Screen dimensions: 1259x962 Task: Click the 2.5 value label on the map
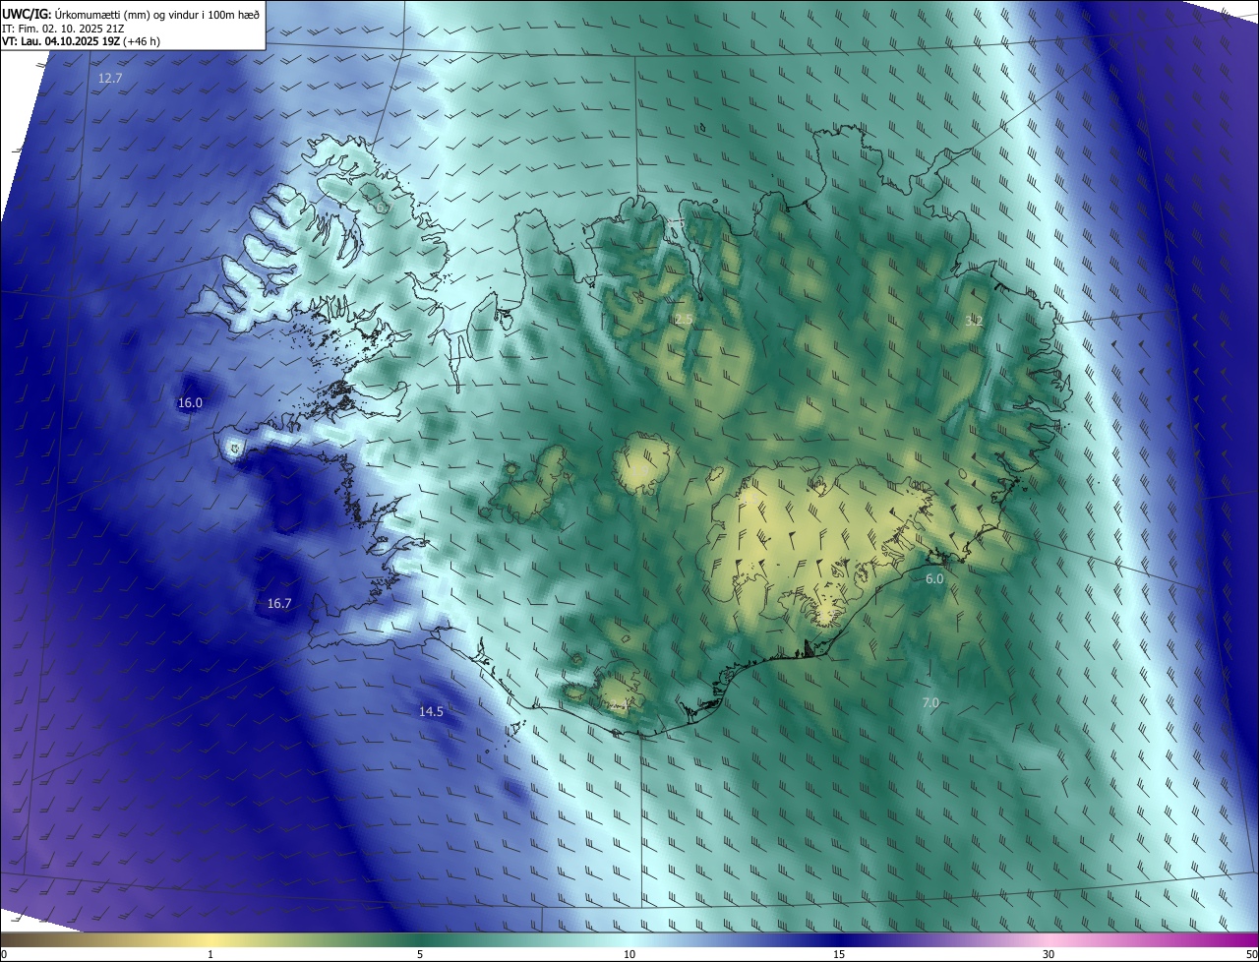point(684,320)
